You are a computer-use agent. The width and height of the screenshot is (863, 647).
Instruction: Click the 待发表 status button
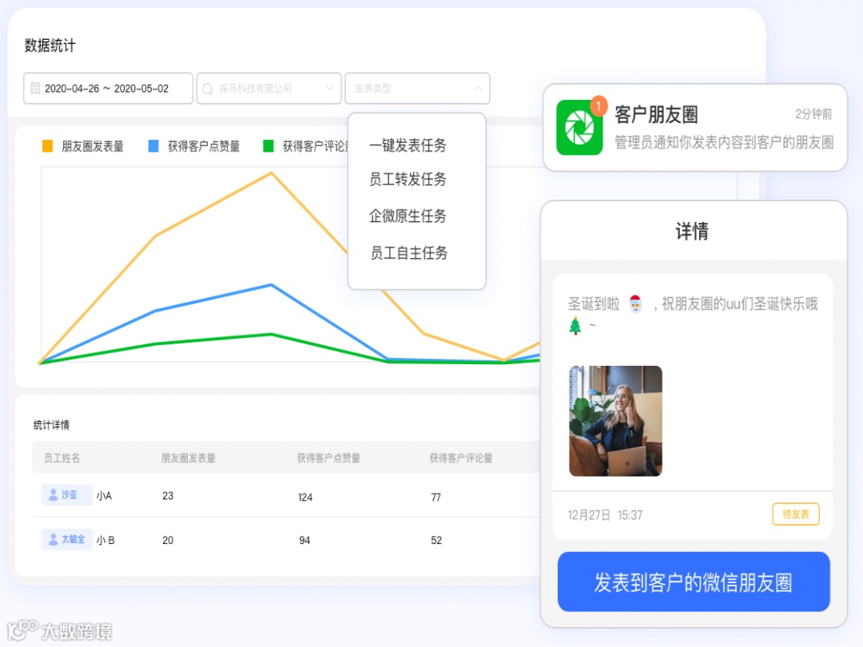pyautogui.click(x=794, y=514)
